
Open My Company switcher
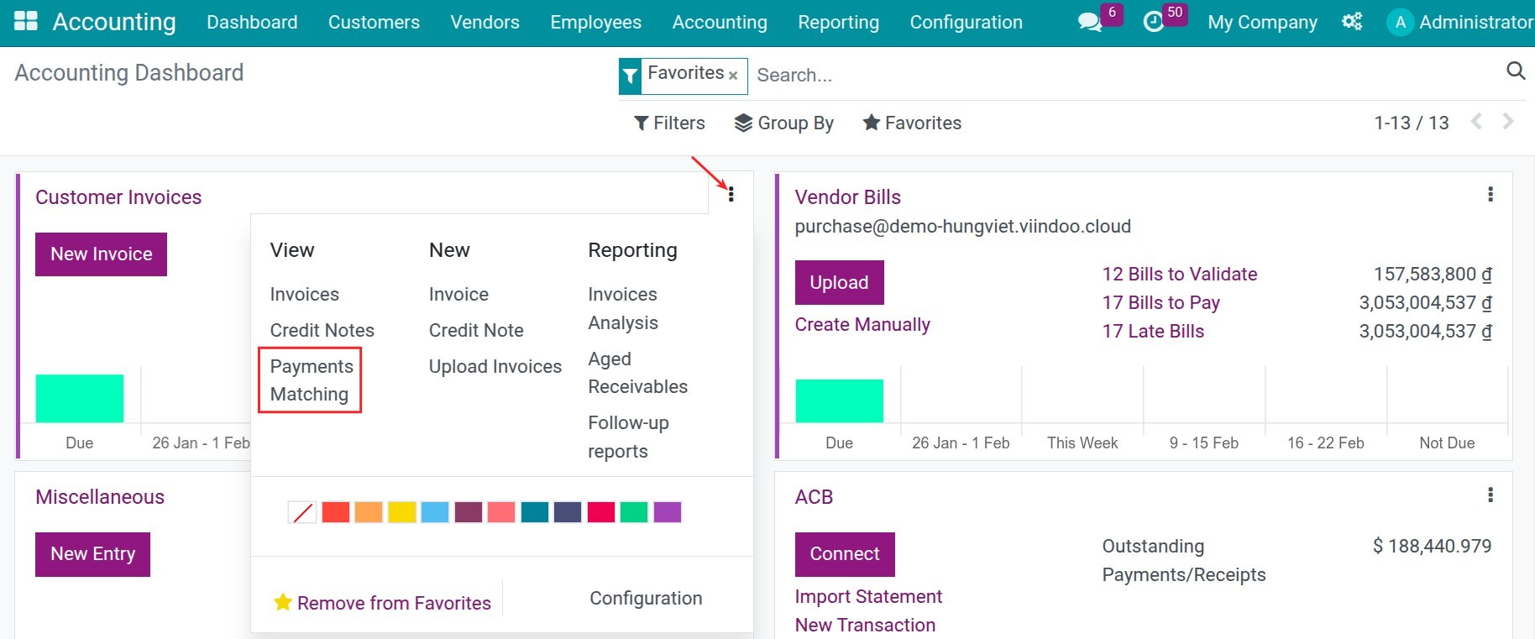1262,23
